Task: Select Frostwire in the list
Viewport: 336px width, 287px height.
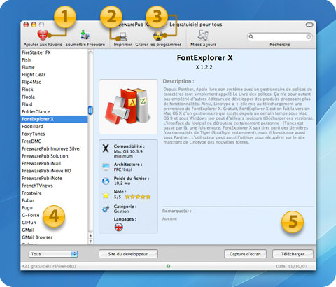Action: (x=54, y=193)
